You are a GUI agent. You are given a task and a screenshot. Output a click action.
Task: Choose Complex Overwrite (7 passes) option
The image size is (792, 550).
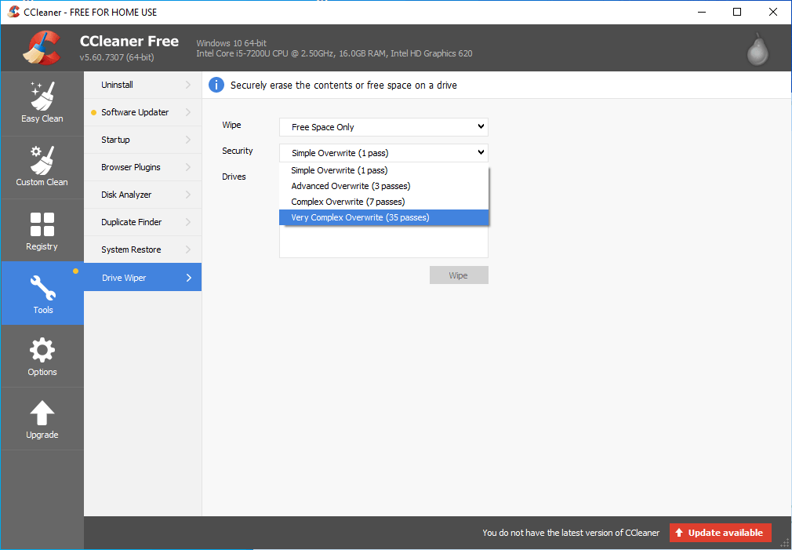coord(347,202)
